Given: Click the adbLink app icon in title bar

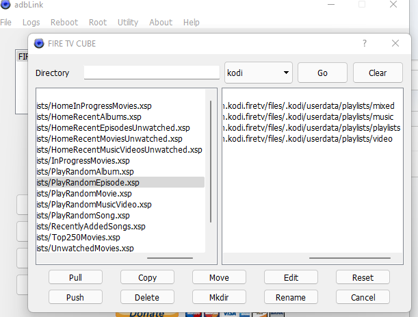Looking at the screenshot, I should coord(5,4).
